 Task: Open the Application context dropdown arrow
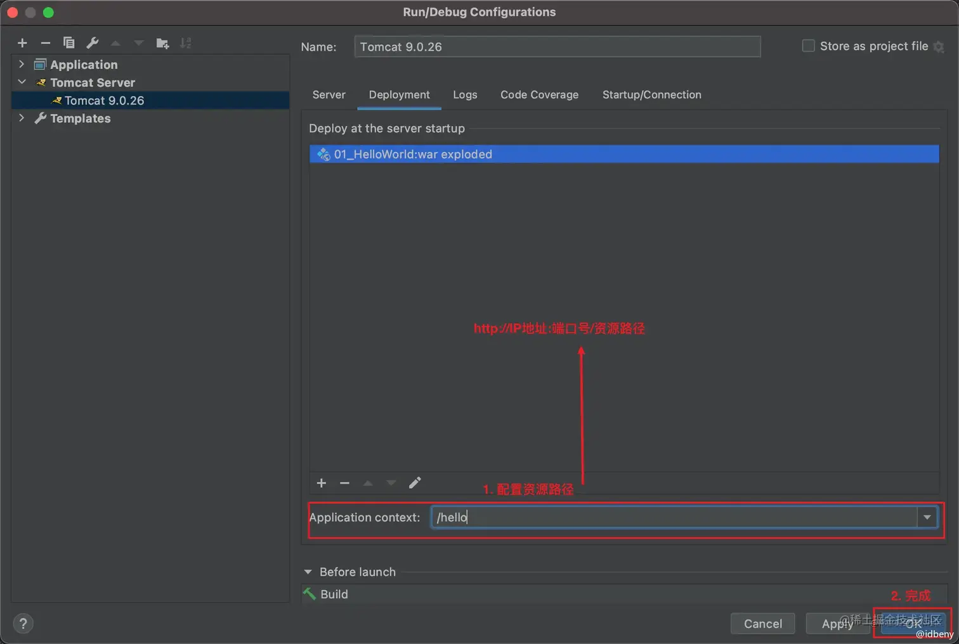click(927, 517)
